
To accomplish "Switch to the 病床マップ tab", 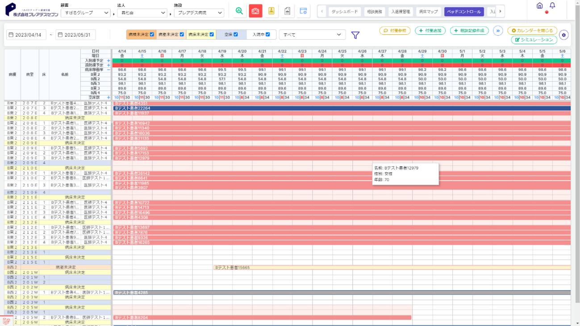I will [x=428, y=12].
